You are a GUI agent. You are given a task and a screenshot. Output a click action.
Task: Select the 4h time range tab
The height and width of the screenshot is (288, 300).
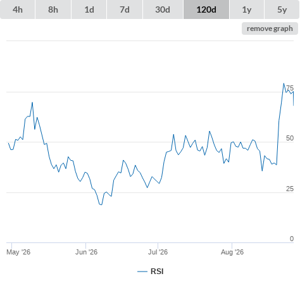point(18,9)
